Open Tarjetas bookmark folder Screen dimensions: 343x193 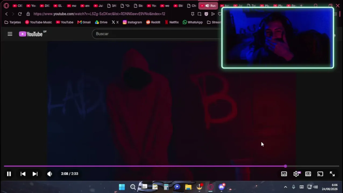13,22
